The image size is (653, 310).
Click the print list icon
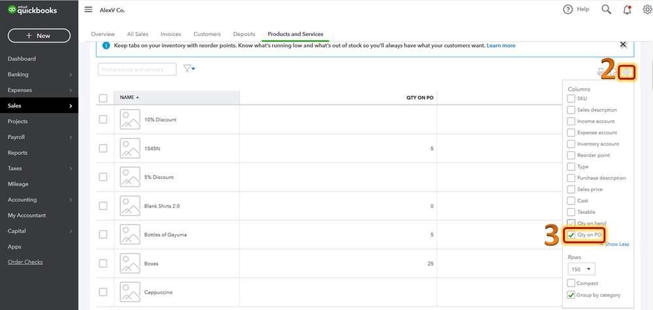(601, 73)
